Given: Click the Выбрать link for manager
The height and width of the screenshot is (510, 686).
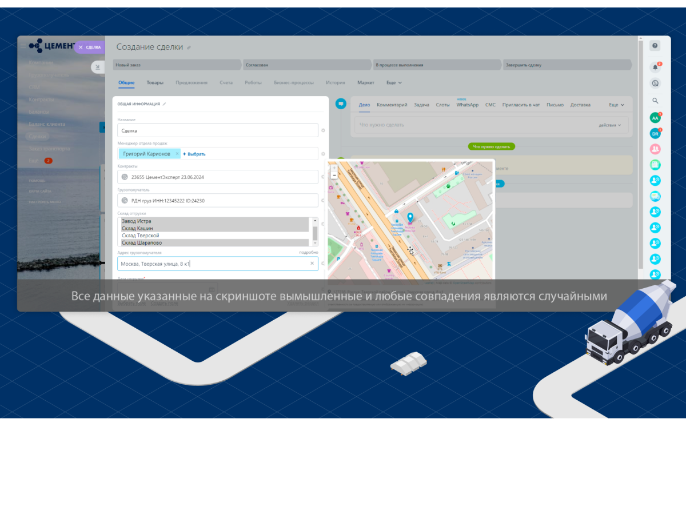Looking at the screenshot, I should 194,154.
